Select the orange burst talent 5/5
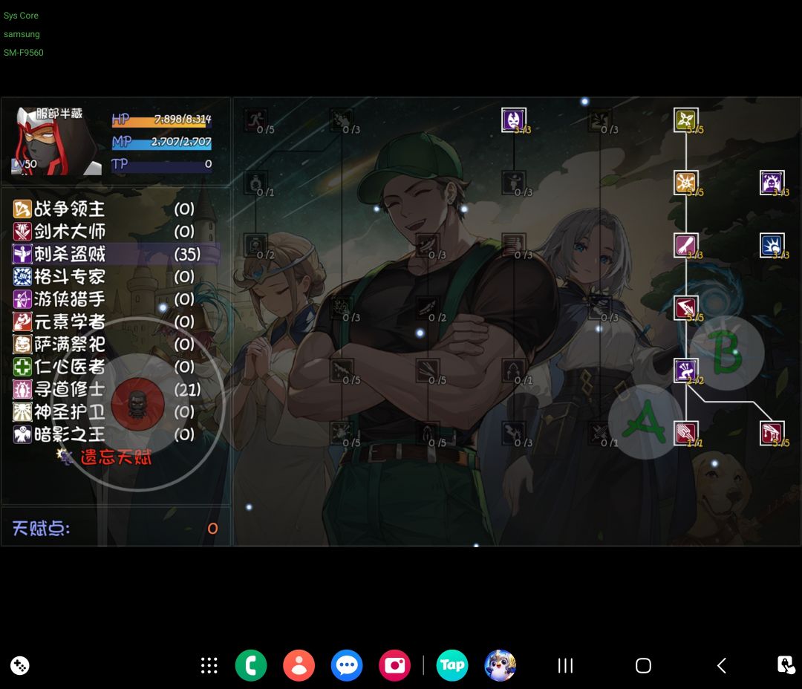The image size is (802, 689). click(x=686, y=183)
